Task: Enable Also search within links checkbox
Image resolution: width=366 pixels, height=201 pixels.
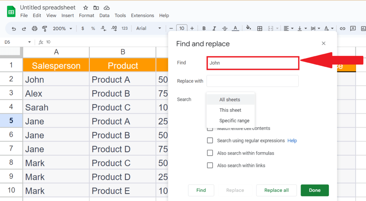Action: tap(210, 165)
